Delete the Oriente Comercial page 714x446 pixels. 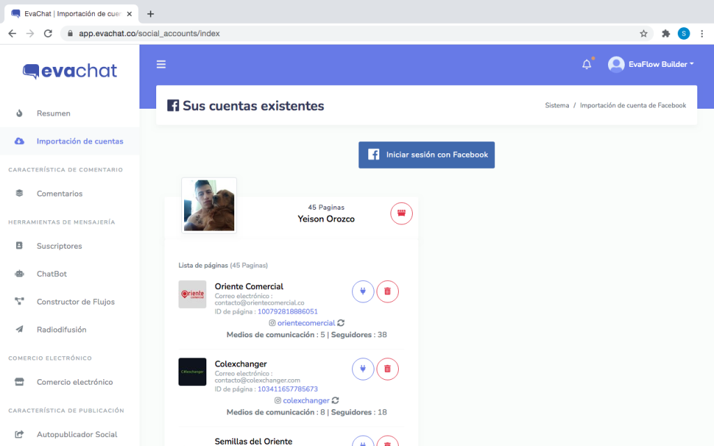(x=388, y=291)
